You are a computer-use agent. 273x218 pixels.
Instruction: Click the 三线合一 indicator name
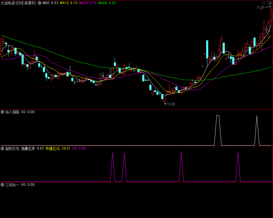coord(12,185)
